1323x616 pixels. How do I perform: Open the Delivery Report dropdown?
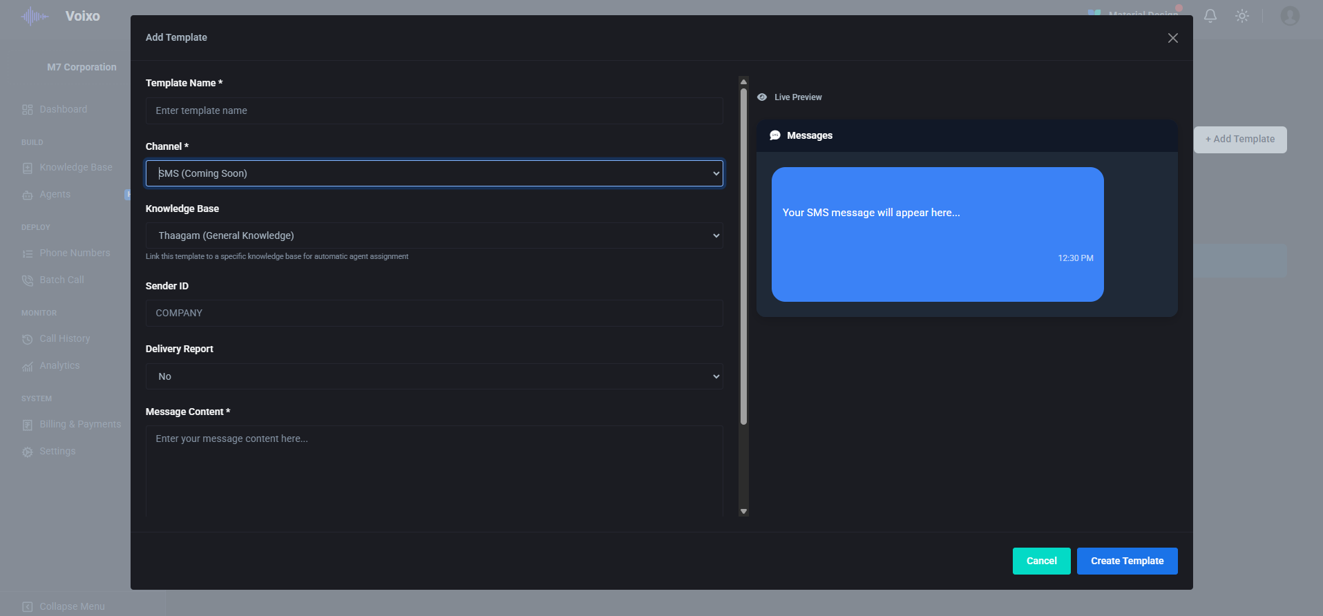point(435,376)
